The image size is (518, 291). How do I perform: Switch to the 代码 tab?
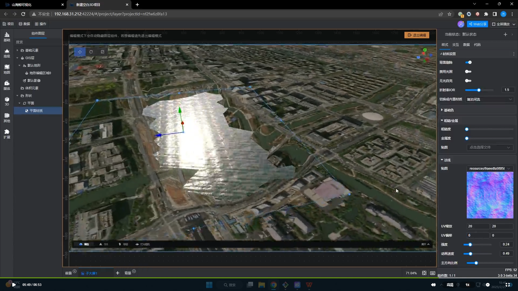coord(477,45)
